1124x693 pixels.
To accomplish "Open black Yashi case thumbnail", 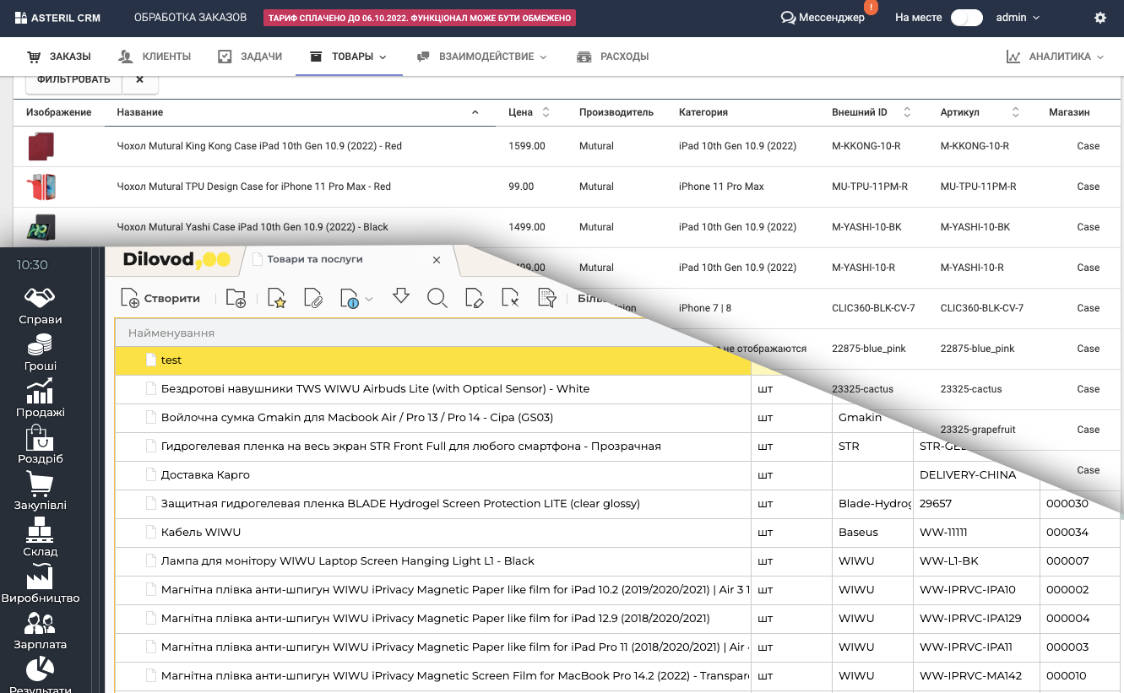I will coord(41,227).
